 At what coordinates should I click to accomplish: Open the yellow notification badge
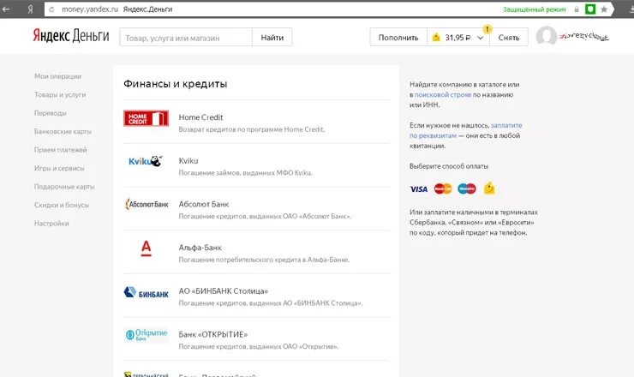point(487,29)
